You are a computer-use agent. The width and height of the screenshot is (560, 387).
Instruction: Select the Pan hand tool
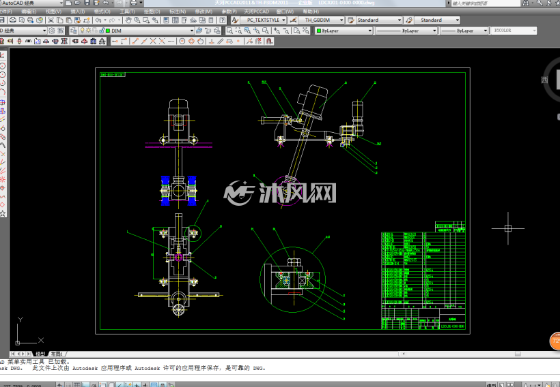coord(128,20)
